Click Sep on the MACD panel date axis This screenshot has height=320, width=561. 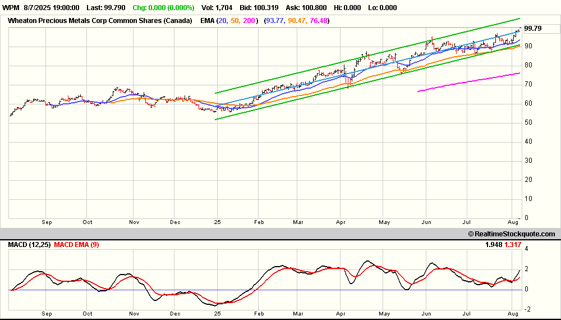[x=47, y=314]
